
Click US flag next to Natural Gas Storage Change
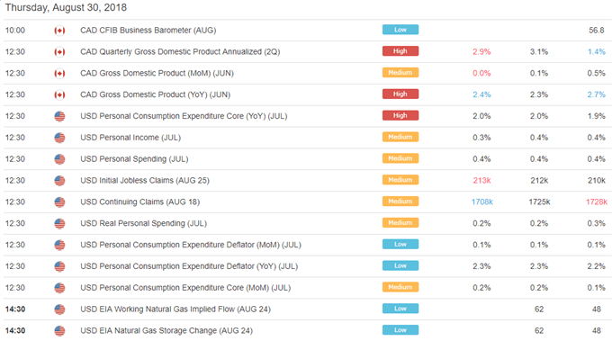click(59, 331)
